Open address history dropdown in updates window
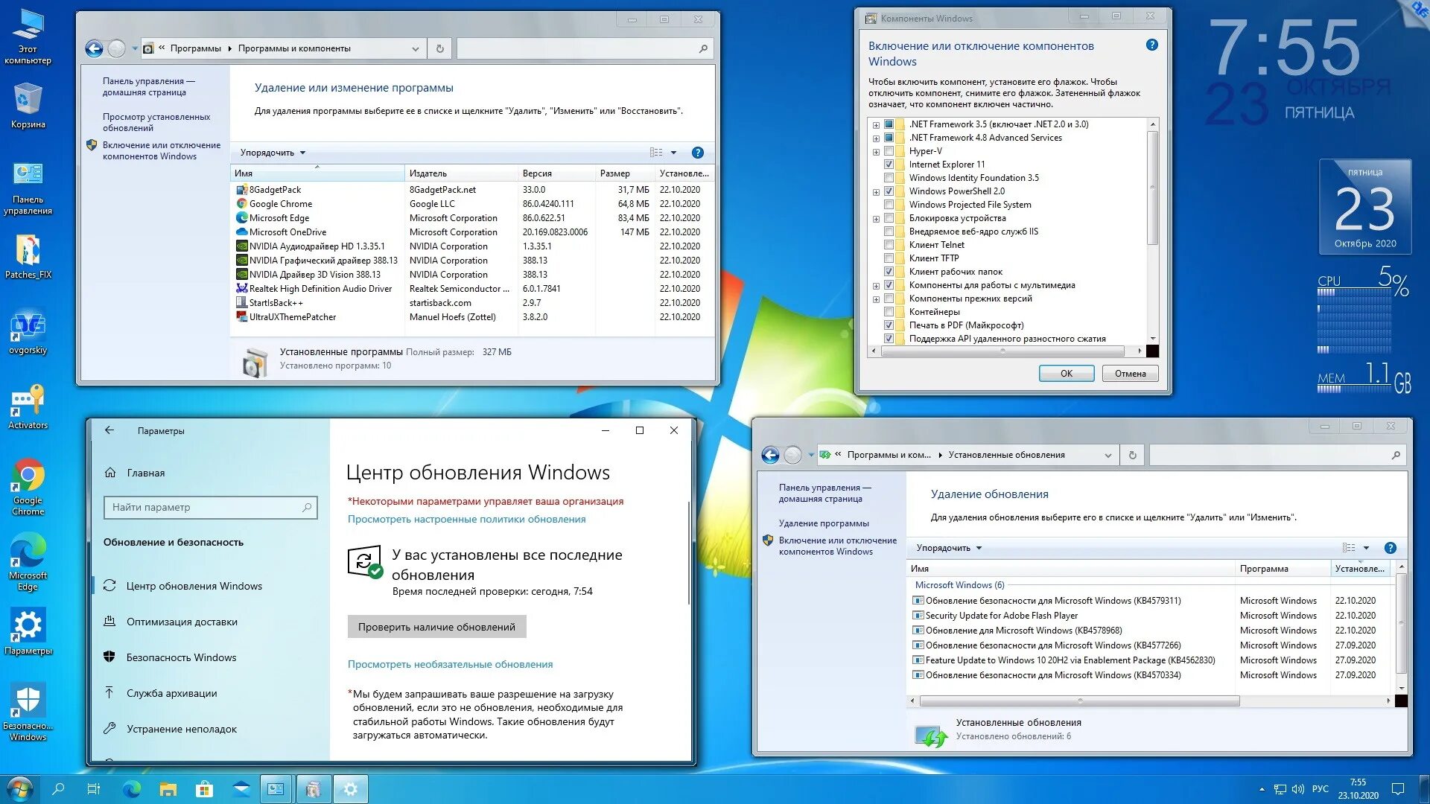This screenshot has width=1430, height=804. point(1108,455)
